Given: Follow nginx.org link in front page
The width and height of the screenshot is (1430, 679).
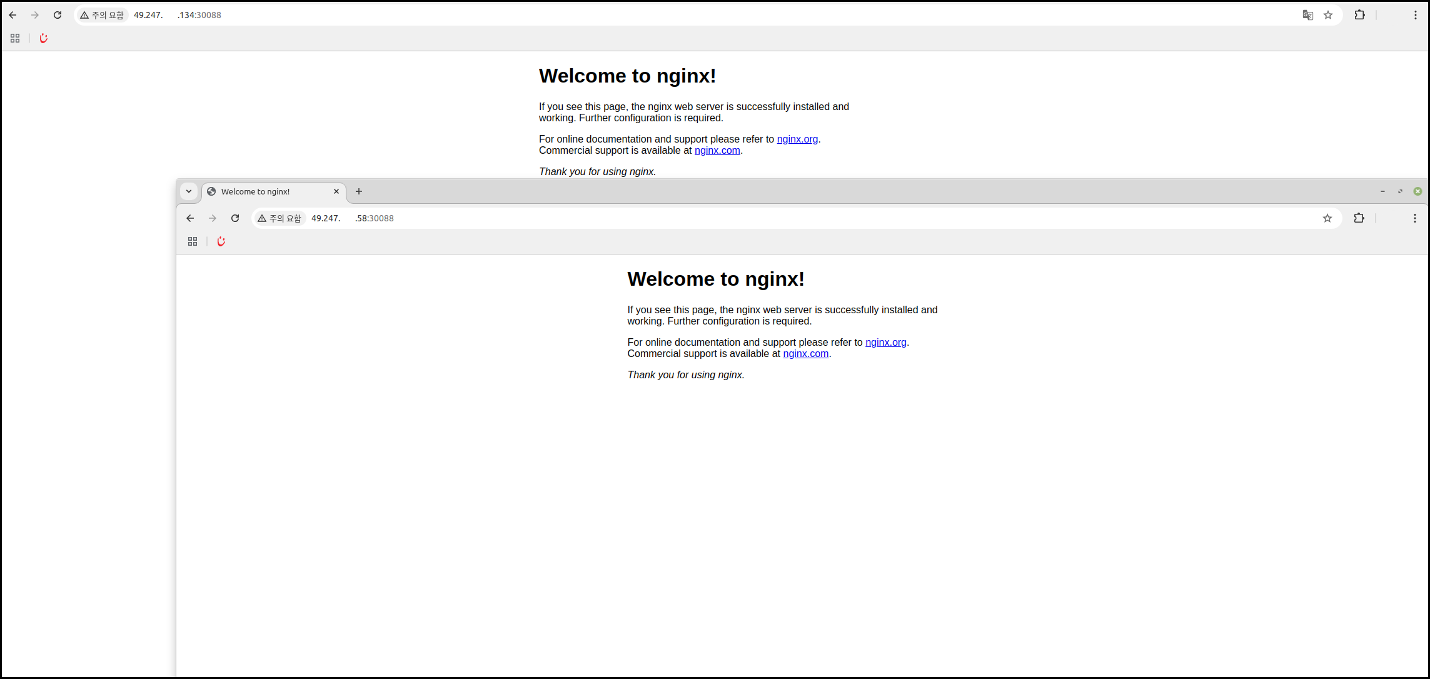Looking at the screenshot, I should pos(885,342).
